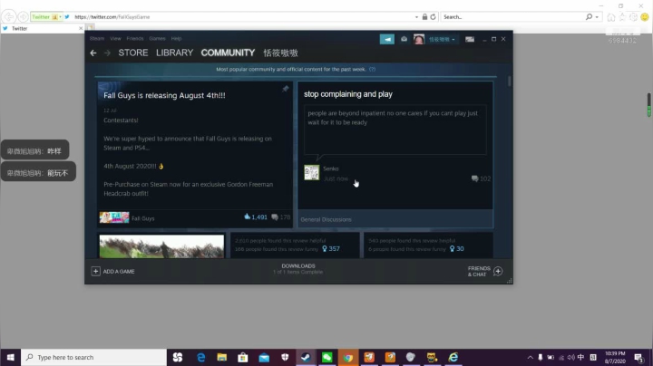Image resolution: width=653 pixels, height=366 pixels.
Task: Open Internet Explorer tools gear
Action: (x=633, y=17)
